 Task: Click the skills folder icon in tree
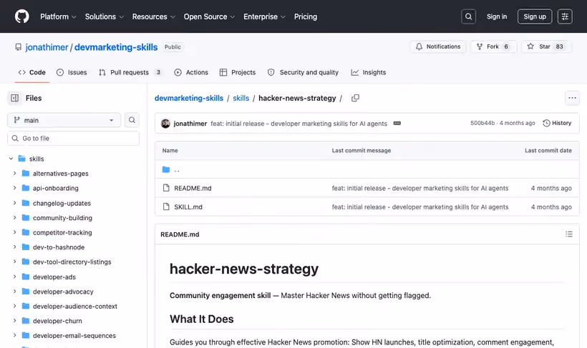[22, 159]
